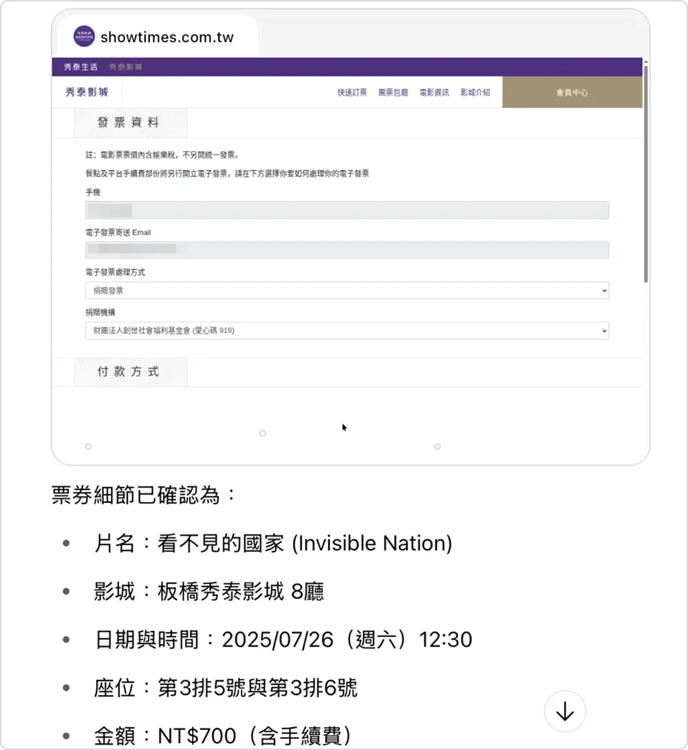Click the 秀泰影城 site logo
Screen dimensions: 688x750
(87, 92)
